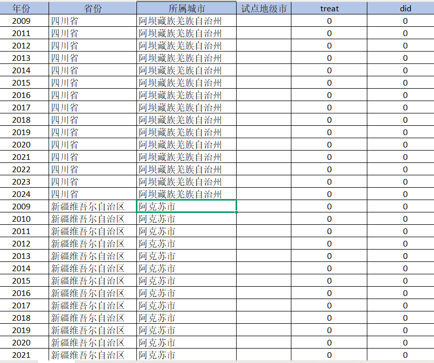Select the did column header cell
434x363 pixels.
tap(405, 8)
